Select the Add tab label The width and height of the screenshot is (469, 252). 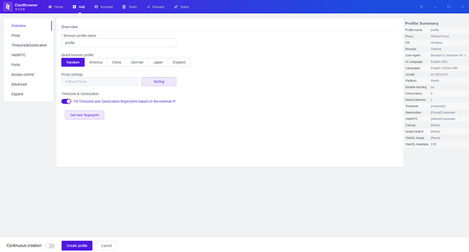click(x=81, y=7)
